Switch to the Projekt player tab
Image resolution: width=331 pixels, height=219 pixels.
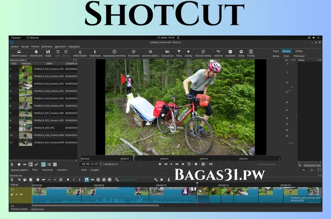pyautogui.click(x=95, y=170)
